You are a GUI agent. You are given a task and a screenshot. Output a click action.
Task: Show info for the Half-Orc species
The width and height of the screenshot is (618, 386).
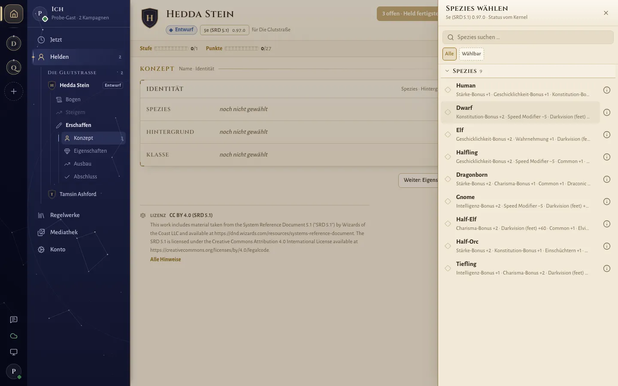[x=607, y=246]
